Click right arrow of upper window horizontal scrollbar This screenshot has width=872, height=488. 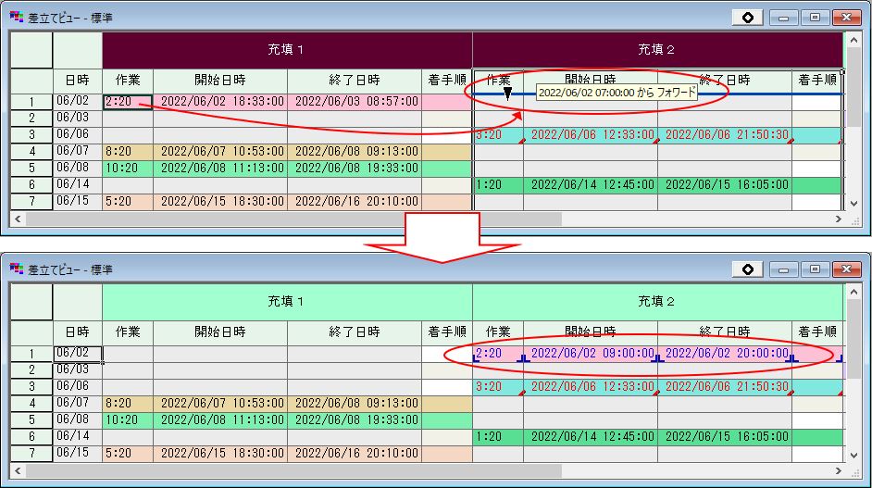click(x=839, y=219)
